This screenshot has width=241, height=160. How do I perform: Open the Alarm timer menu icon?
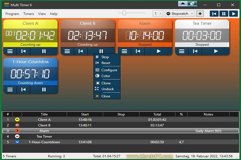[x=124, y=51]
